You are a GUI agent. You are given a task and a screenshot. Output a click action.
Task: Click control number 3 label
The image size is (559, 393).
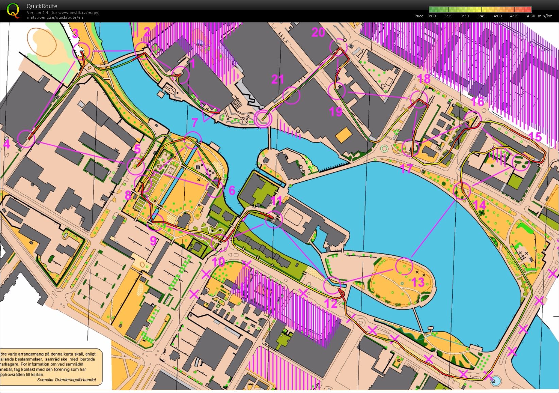75,33
